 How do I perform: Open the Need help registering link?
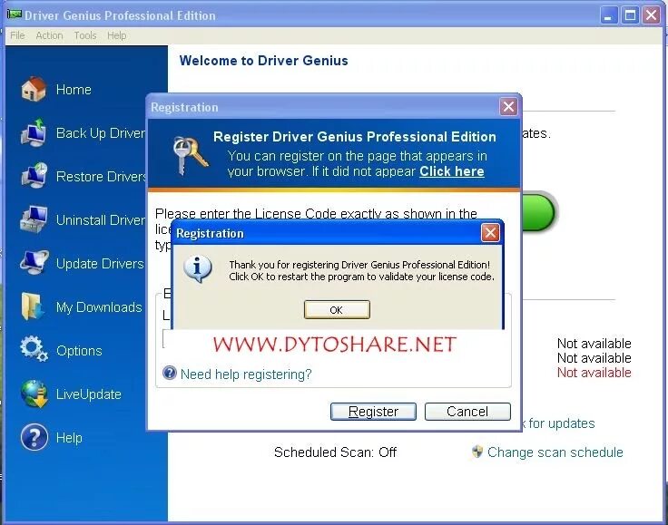pos(246,374)
